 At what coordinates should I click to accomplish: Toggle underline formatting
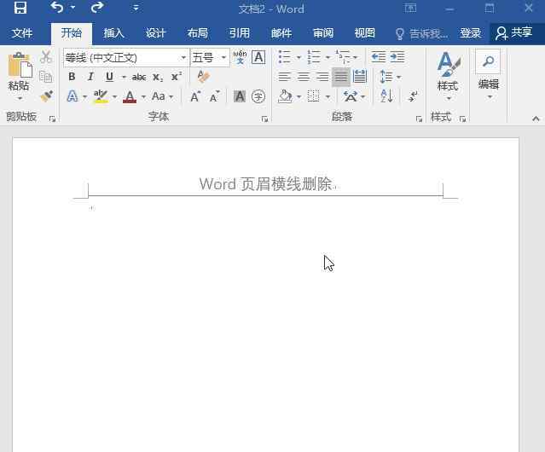[109, 77]
